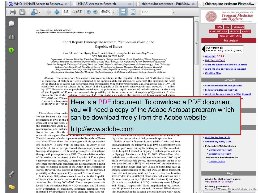Click the PDF vertical scrollbar thumb
Screen dimensions: 258x193
tap(196, 43)
